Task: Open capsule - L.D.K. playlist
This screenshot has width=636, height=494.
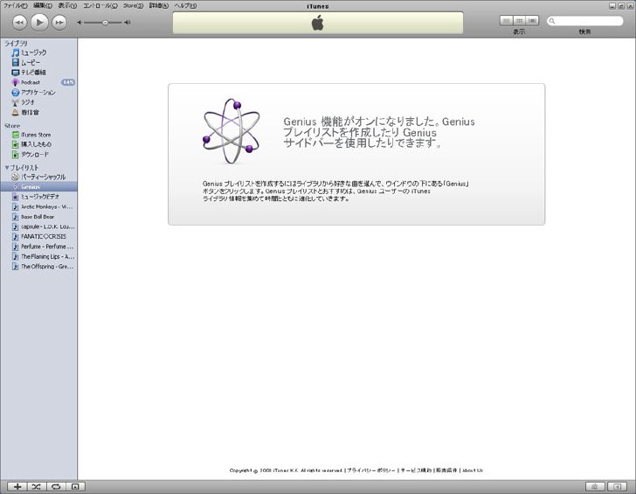Action: pos(43,226)
